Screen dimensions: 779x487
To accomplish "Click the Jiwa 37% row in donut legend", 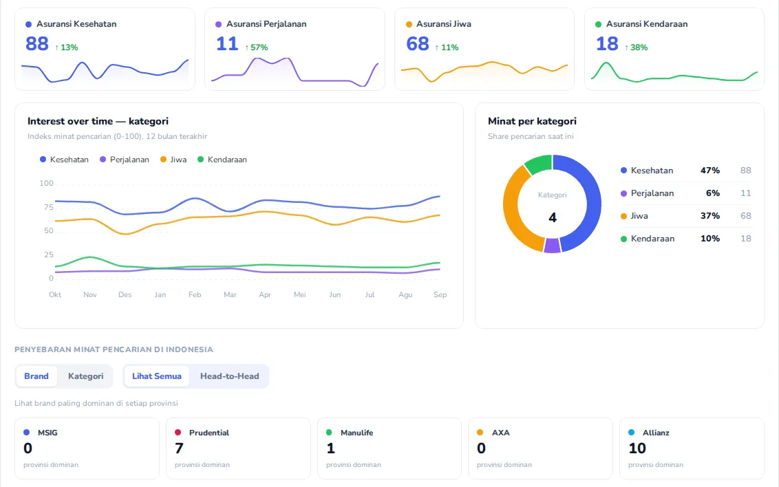I will 685,216.
